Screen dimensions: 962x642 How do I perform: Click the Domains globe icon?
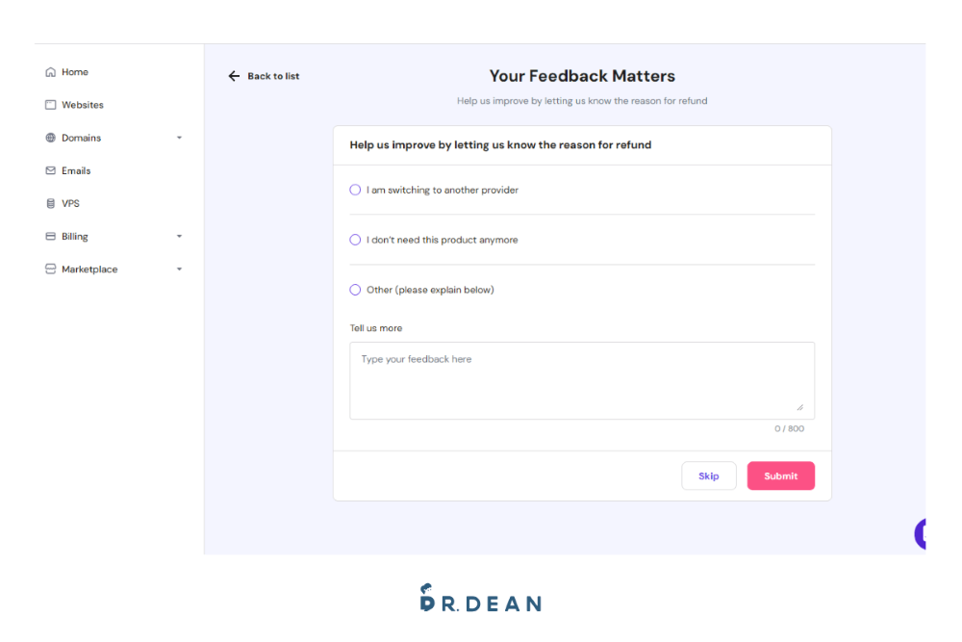tap(51, 138)
